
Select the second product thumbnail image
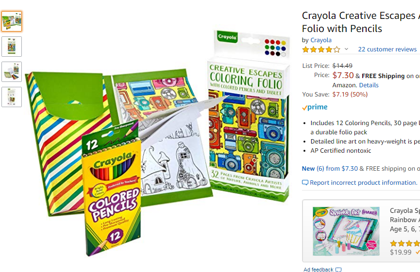click(12, 47)
